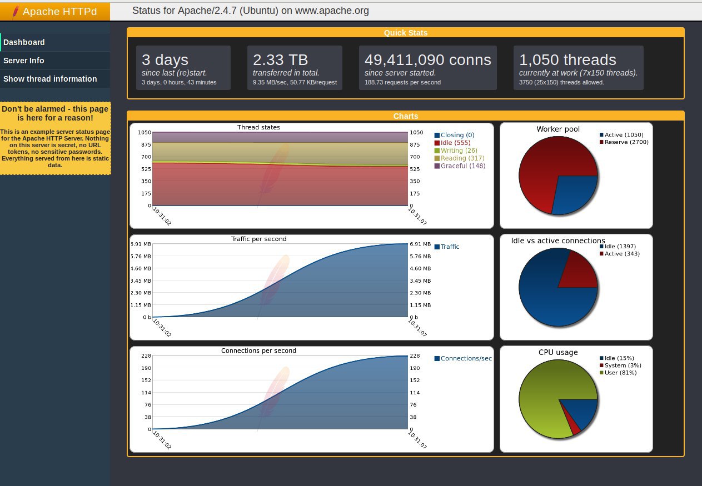Open the Server Info page
Viewport: 702px width, 486px height.
[x=55, y=61]
